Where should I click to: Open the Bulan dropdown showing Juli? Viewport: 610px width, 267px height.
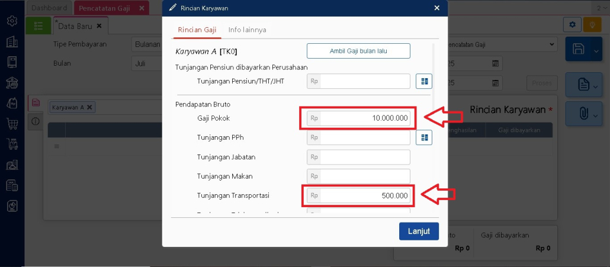(x=146, y=63)
